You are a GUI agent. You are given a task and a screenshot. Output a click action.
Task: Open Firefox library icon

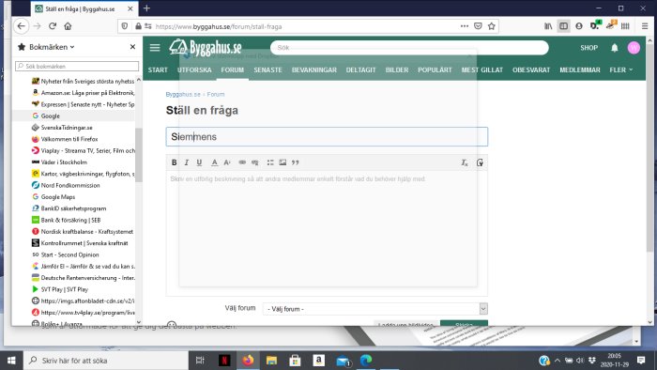pyautogui.click(x=548, y=26)
